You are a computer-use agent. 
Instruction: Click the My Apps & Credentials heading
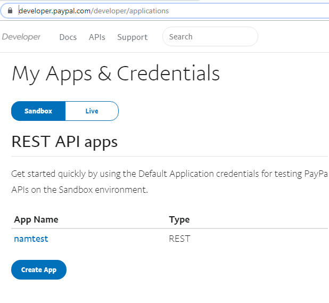[x=116, y=73]
